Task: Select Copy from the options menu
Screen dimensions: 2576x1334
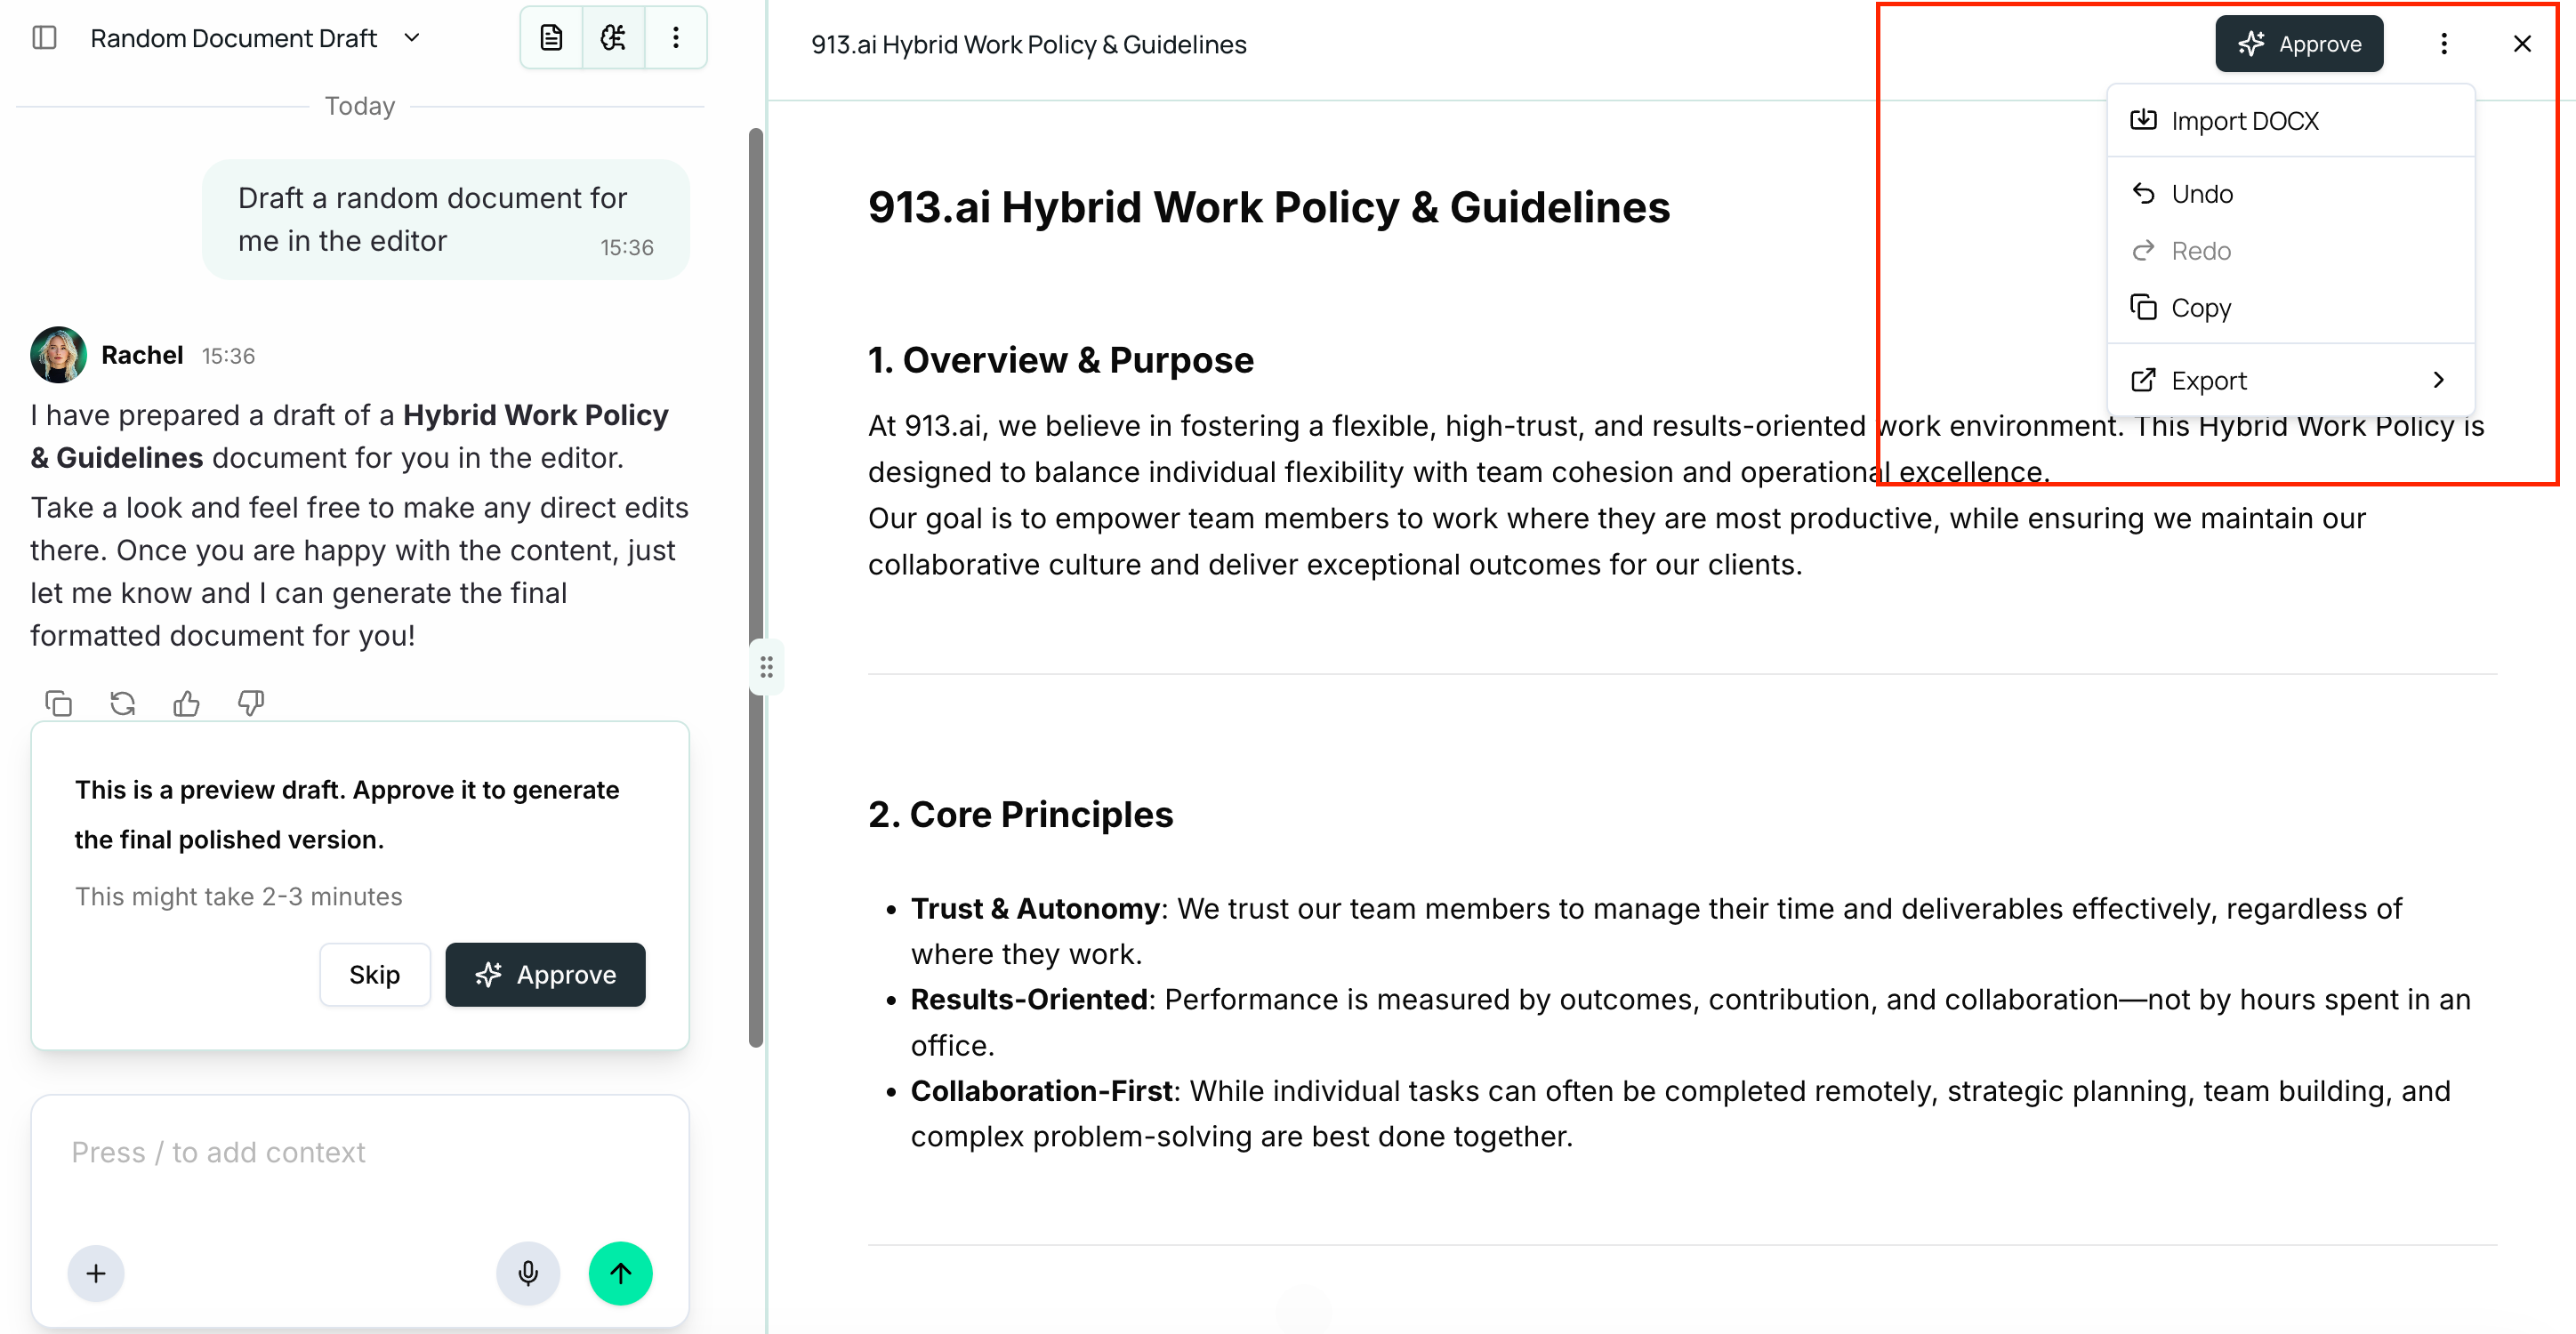Action: click(x=2290, y=308)
